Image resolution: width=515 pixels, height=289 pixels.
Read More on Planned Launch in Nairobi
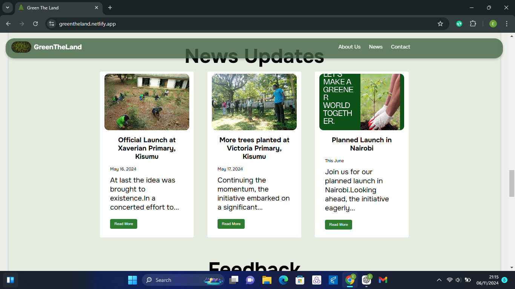pyautogui.click(x=339, y=225)
